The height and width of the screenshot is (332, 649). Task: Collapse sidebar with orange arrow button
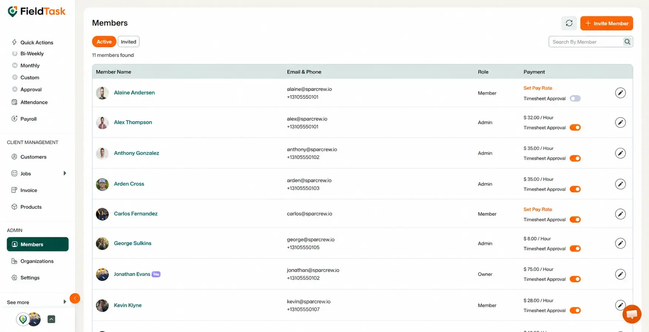[x=75, y=298]
